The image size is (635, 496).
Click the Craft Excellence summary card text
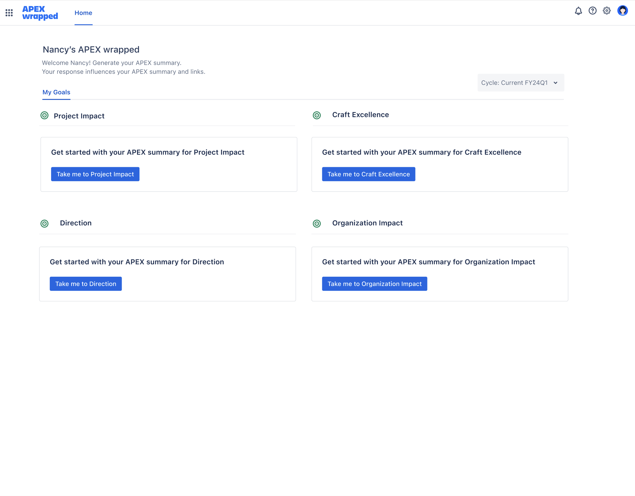pos(421,152)
